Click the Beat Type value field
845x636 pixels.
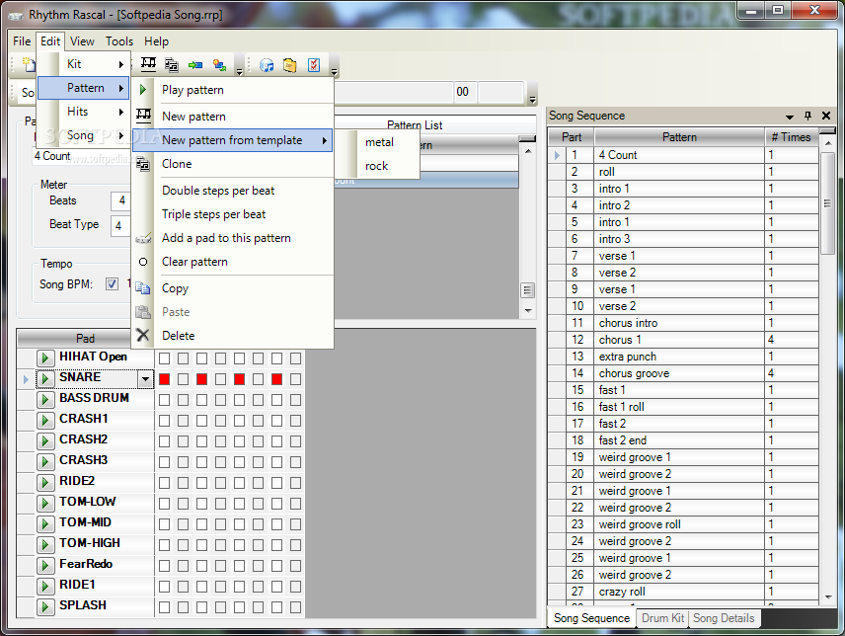[x=120, y=225]
